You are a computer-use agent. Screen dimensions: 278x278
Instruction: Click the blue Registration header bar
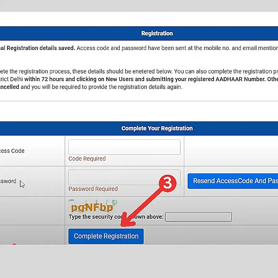[x=157, y=33]
